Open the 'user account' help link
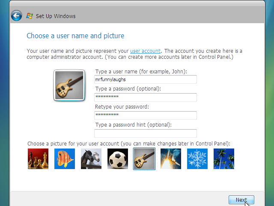 tap(146, 51)
